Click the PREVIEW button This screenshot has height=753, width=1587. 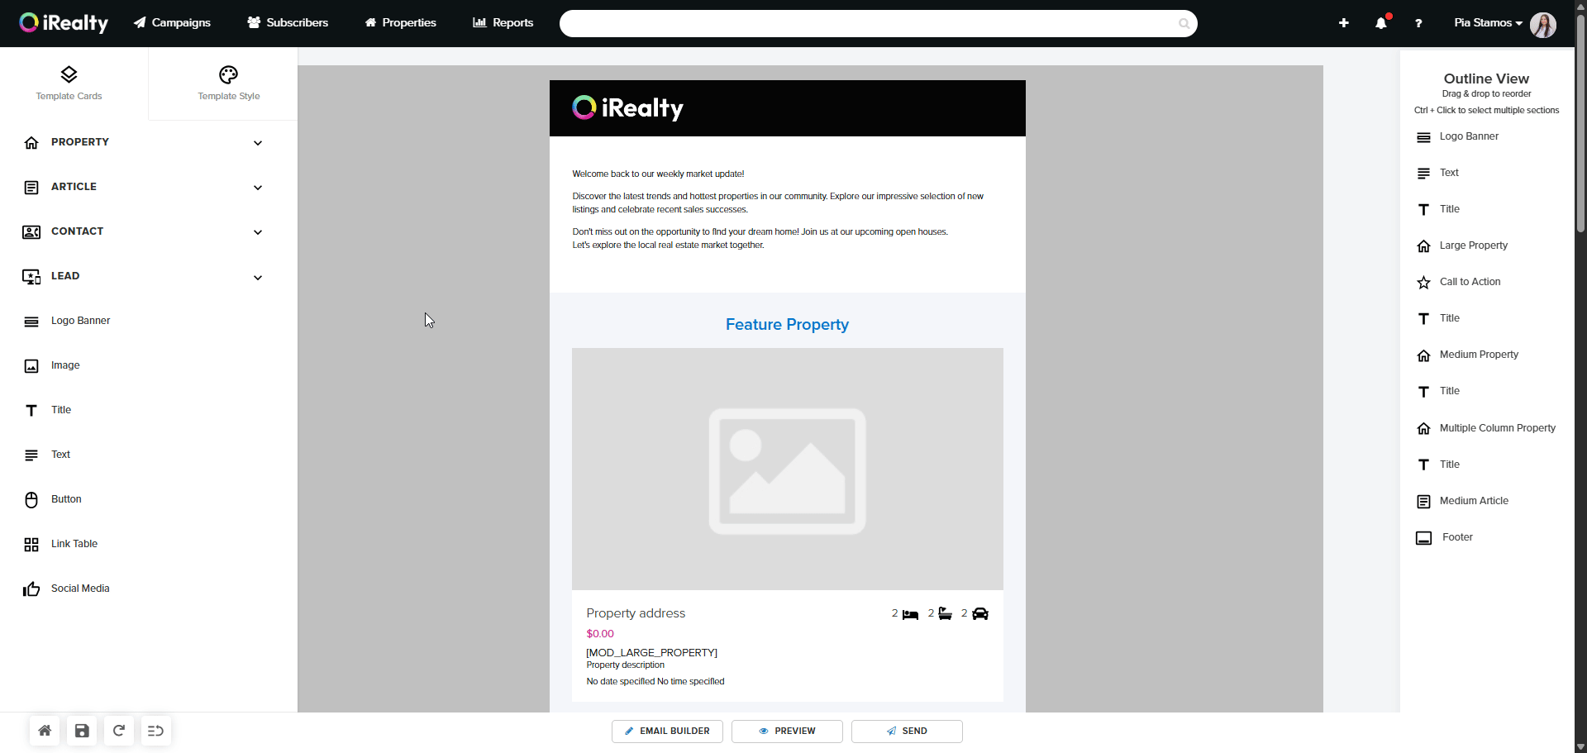point(787,732)
